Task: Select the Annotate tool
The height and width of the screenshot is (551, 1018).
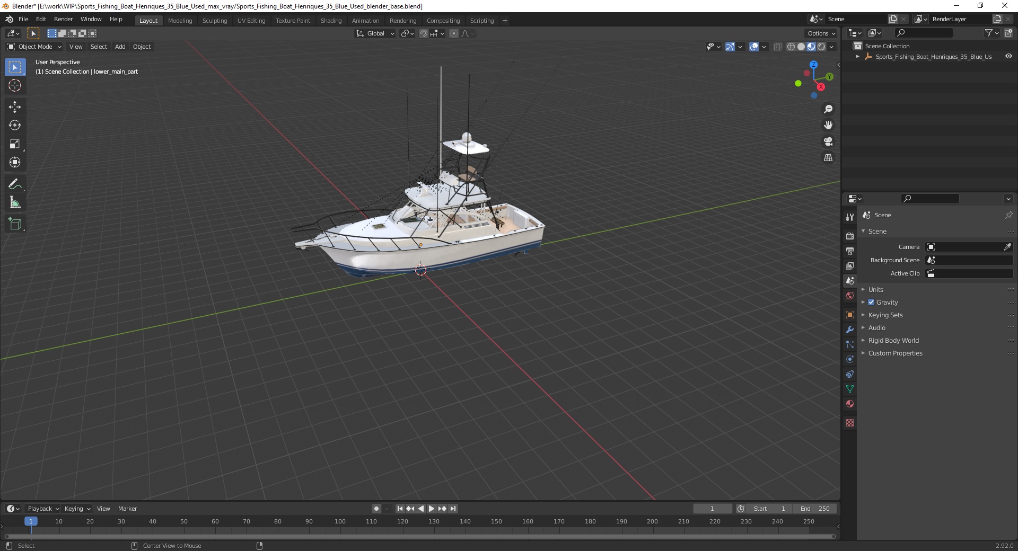Action: (15, 184)
